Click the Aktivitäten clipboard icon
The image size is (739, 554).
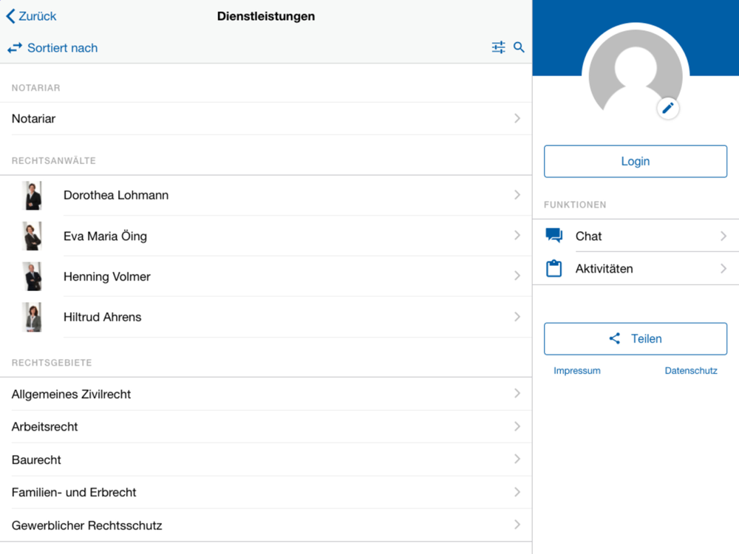pyautogui.click(x=554, y=269)
